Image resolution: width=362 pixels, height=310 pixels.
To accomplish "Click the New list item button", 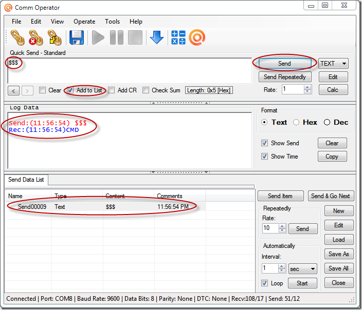I will coord(339,211).
